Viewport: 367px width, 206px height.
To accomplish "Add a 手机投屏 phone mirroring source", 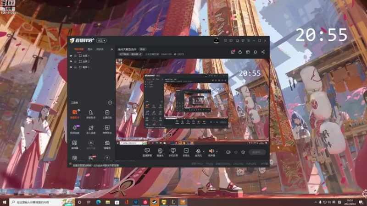I will (173, 152).
